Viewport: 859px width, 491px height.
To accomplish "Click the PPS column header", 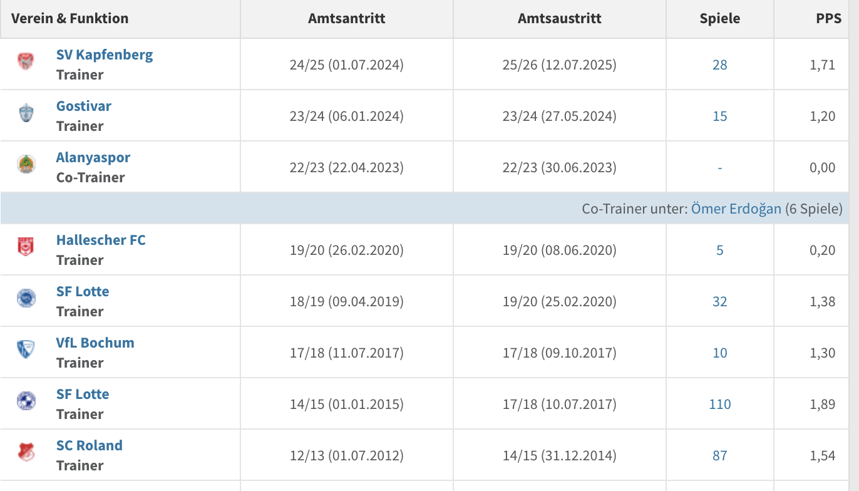I will [828, 19].
